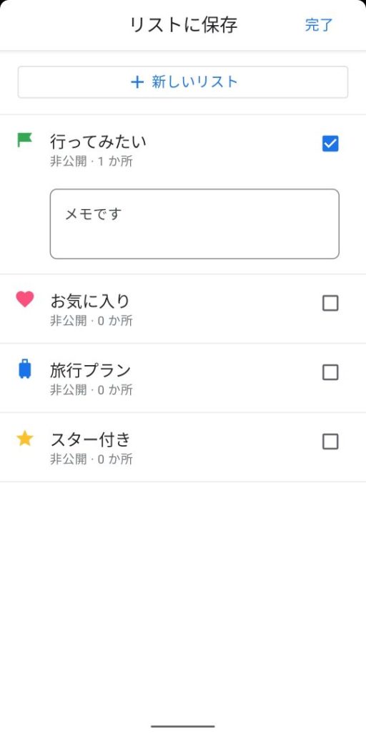Select the 行ってみたい list title
Screen dimensions: 366x733
(98, 141)
